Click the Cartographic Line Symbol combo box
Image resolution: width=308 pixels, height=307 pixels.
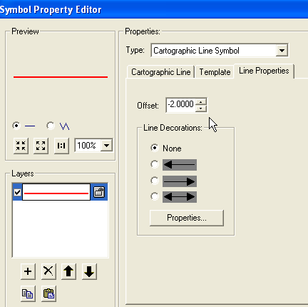click(x=220, y=51)
